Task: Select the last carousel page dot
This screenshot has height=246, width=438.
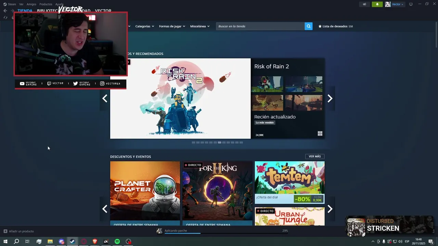Action: coord(241,142)
